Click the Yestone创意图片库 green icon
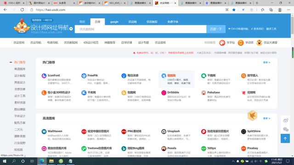Image resolution: width=294 pixels, height=165 pixels. click(x=84, y=148)
